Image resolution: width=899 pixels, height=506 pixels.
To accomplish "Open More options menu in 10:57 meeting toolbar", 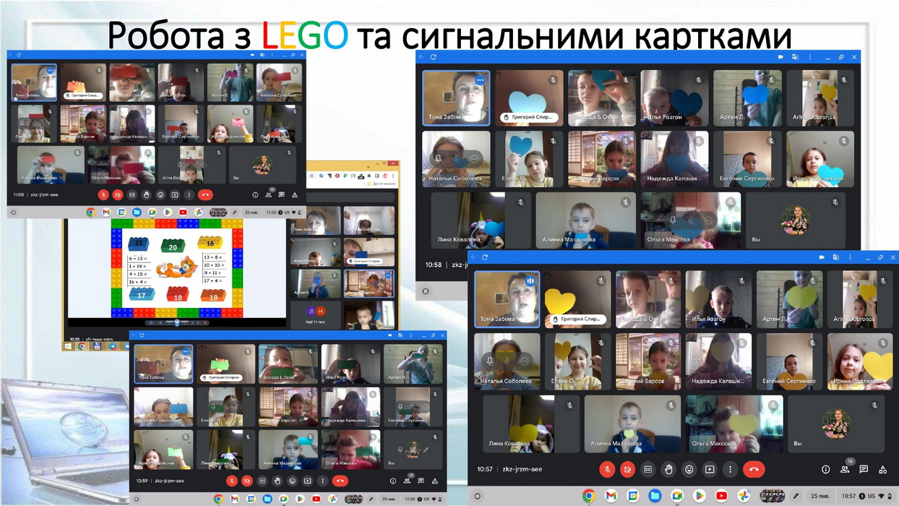I will coord(730,469).
